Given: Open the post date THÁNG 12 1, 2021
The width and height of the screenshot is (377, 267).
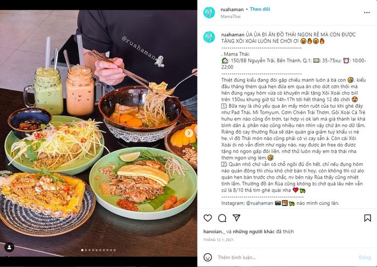Looking at the screenshot, I should point(218,240).
